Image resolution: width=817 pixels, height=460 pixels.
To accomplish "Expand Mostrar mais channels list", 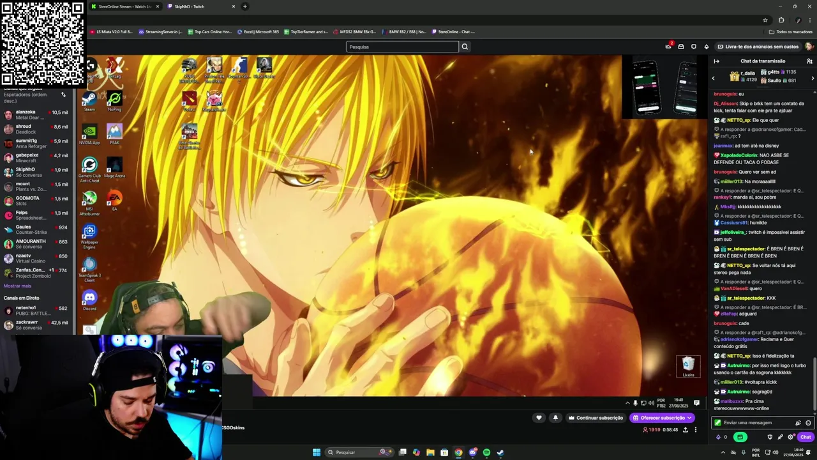I will tap(17, 286).
